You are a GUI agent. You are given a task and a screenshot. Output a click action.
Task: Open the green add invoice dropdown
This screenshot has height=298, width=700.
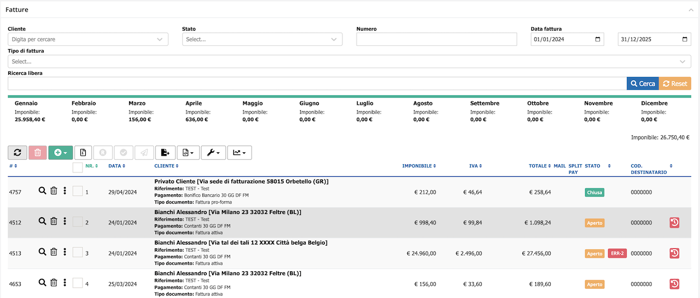pos(61,153)
